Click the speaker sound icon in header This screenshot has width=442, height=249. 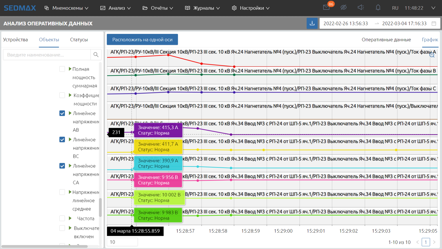361,8
